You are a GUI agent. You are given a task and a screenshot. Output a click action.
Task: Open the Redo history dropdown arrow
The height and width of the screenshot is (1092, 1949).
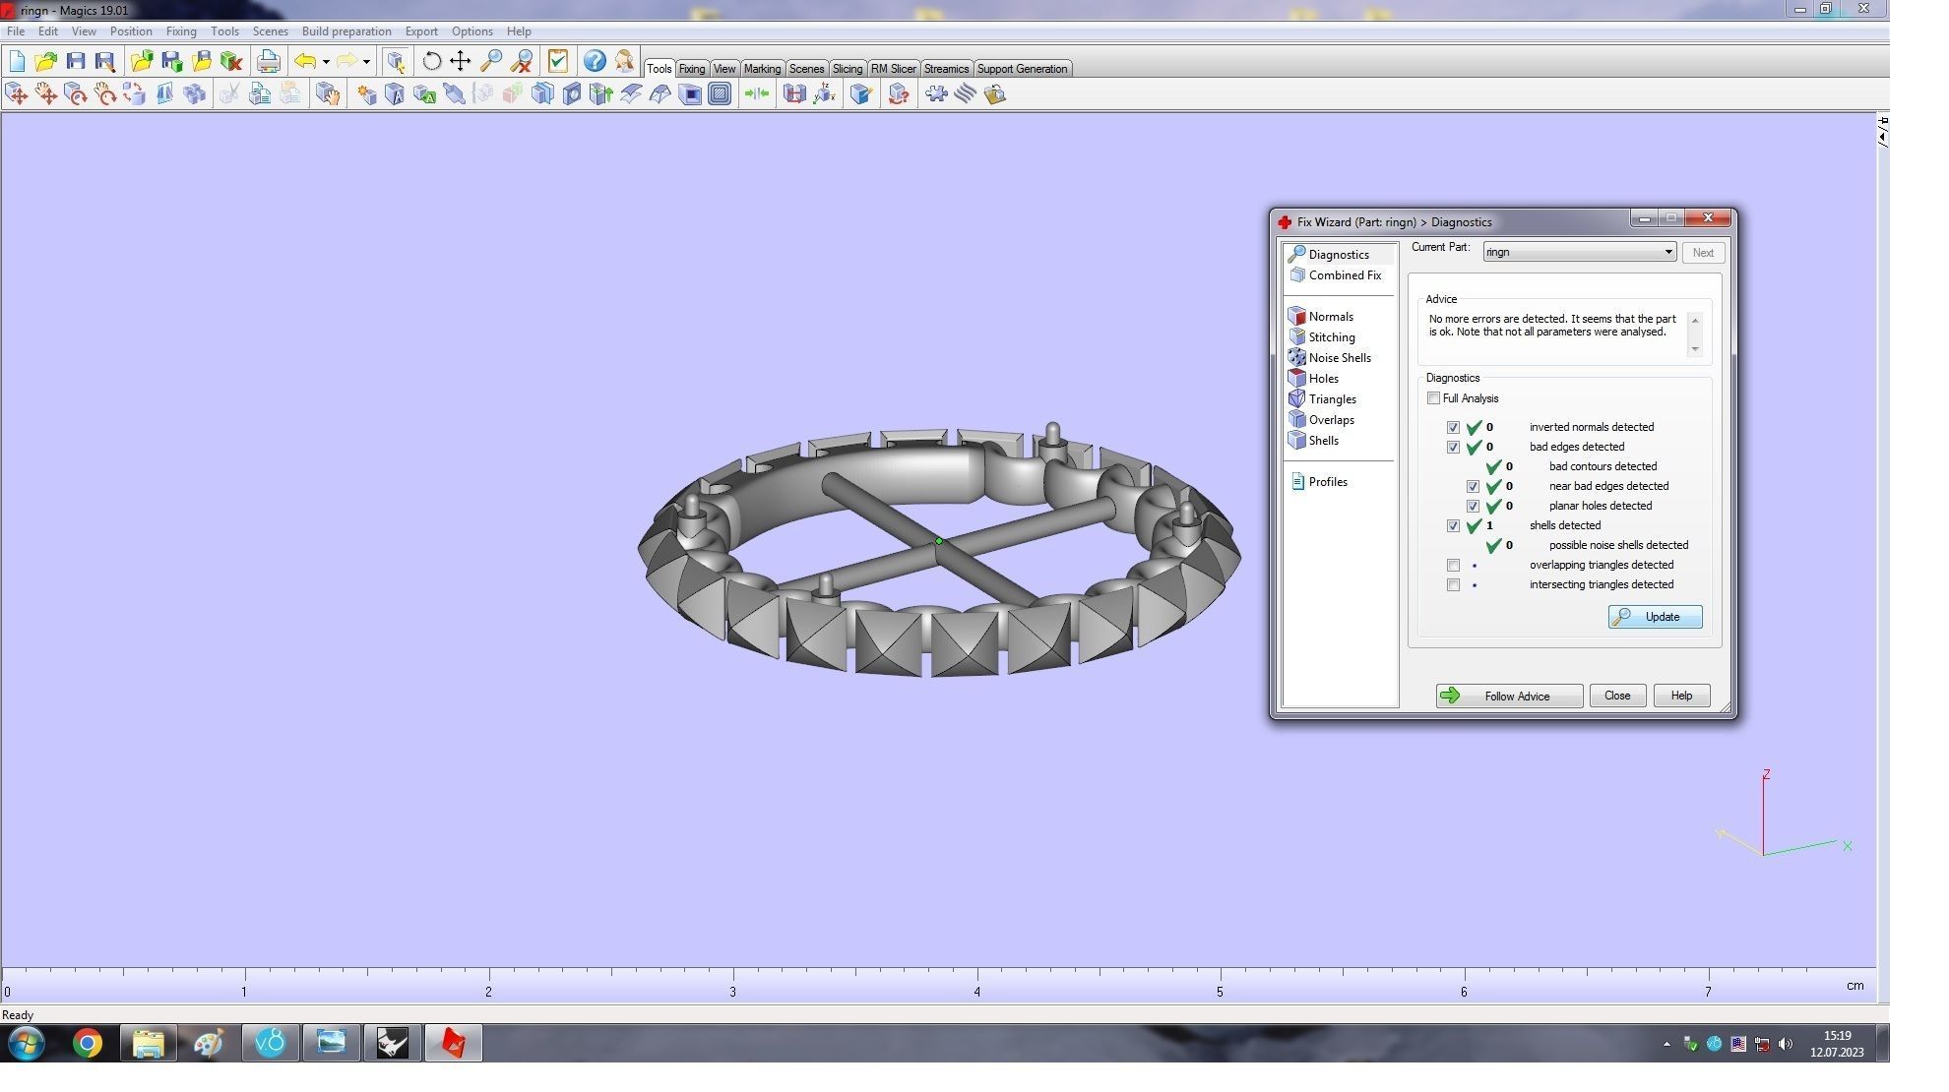pyautogui.click(x=366, y=61)
